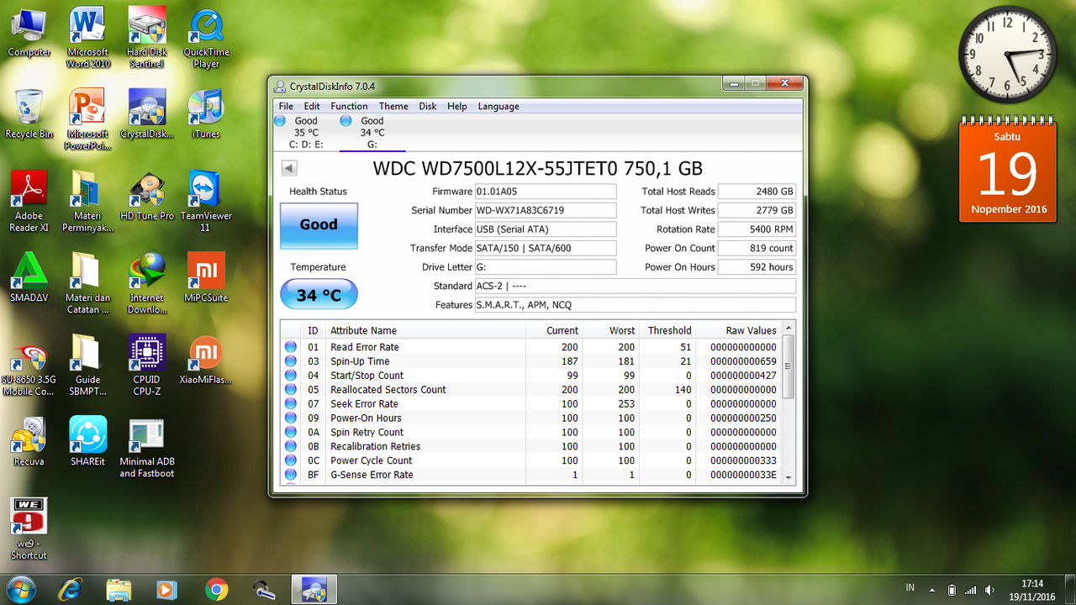Show hidden system tray icons
The image size is (1076, 605).
coord(931,590)
